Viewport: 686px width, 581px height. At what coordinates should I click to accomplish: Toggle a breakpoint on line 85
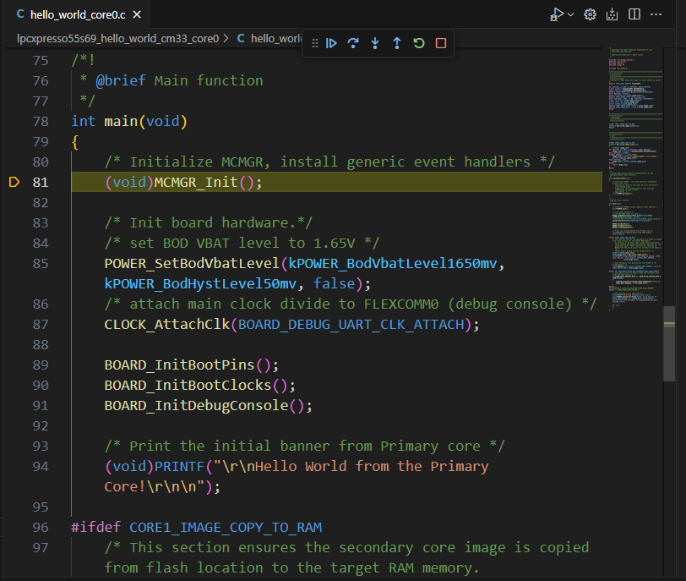click(x=15, y=263)
